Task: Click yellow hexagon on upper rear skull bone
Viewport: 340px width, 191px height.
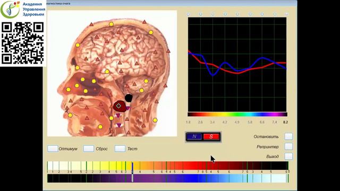Action: click(151, 32)
